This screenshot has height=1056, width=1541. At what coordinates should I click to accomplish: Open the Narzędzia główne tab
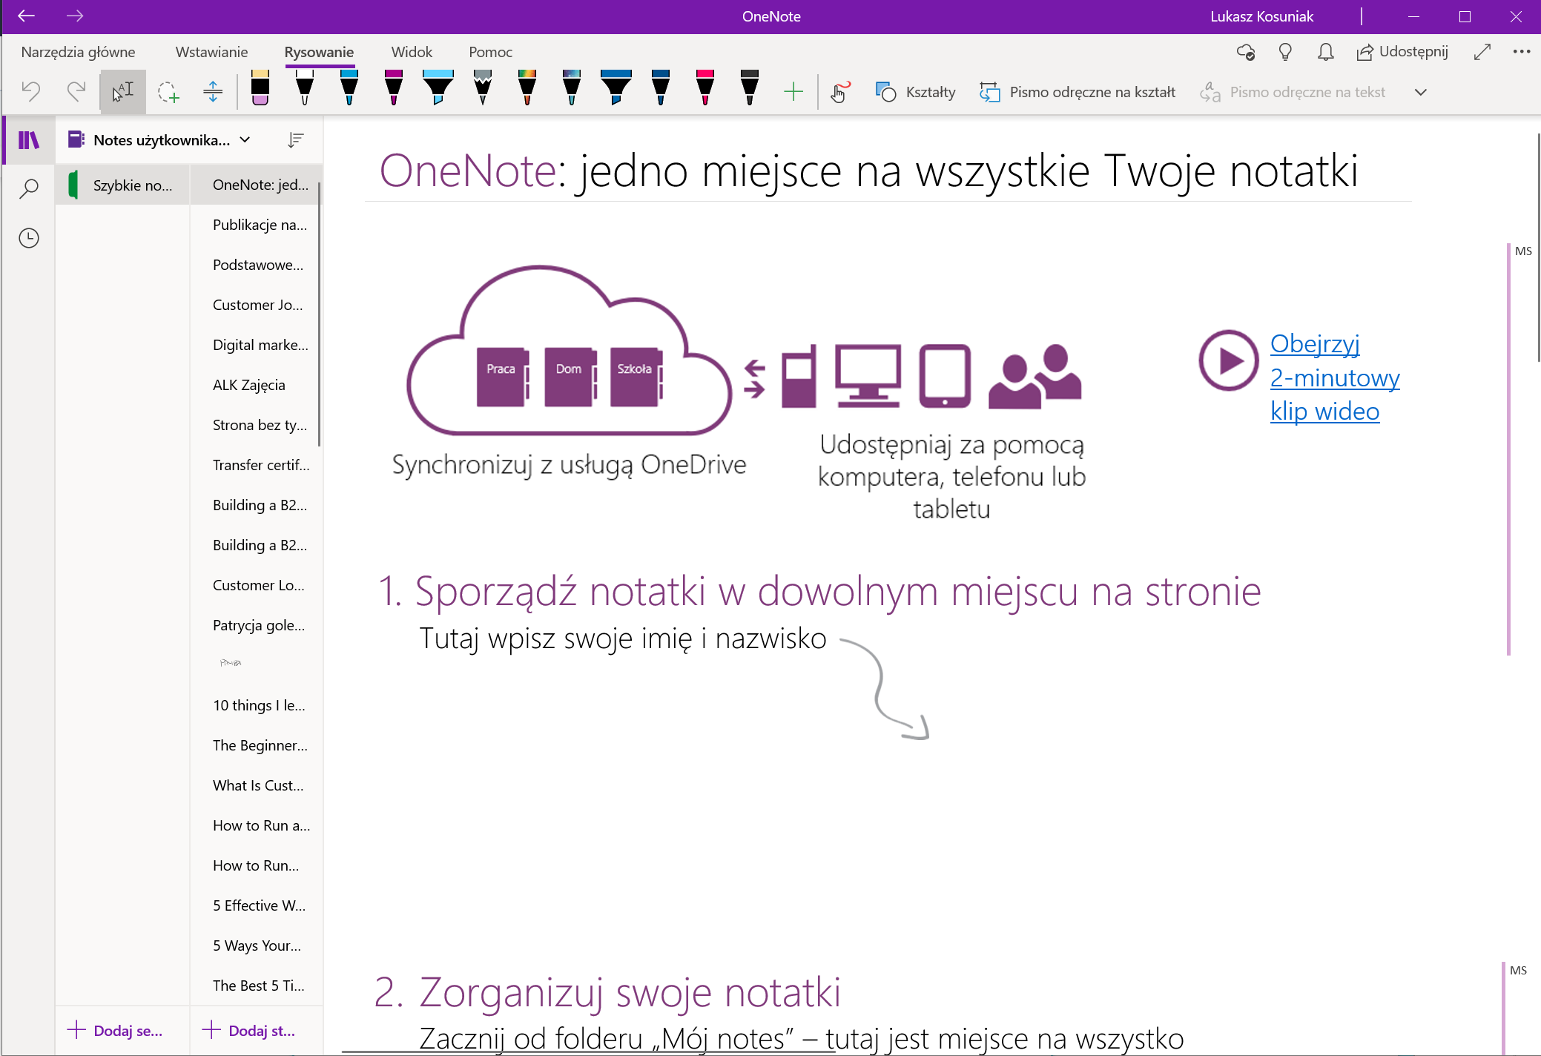click(x=78, y=52)
